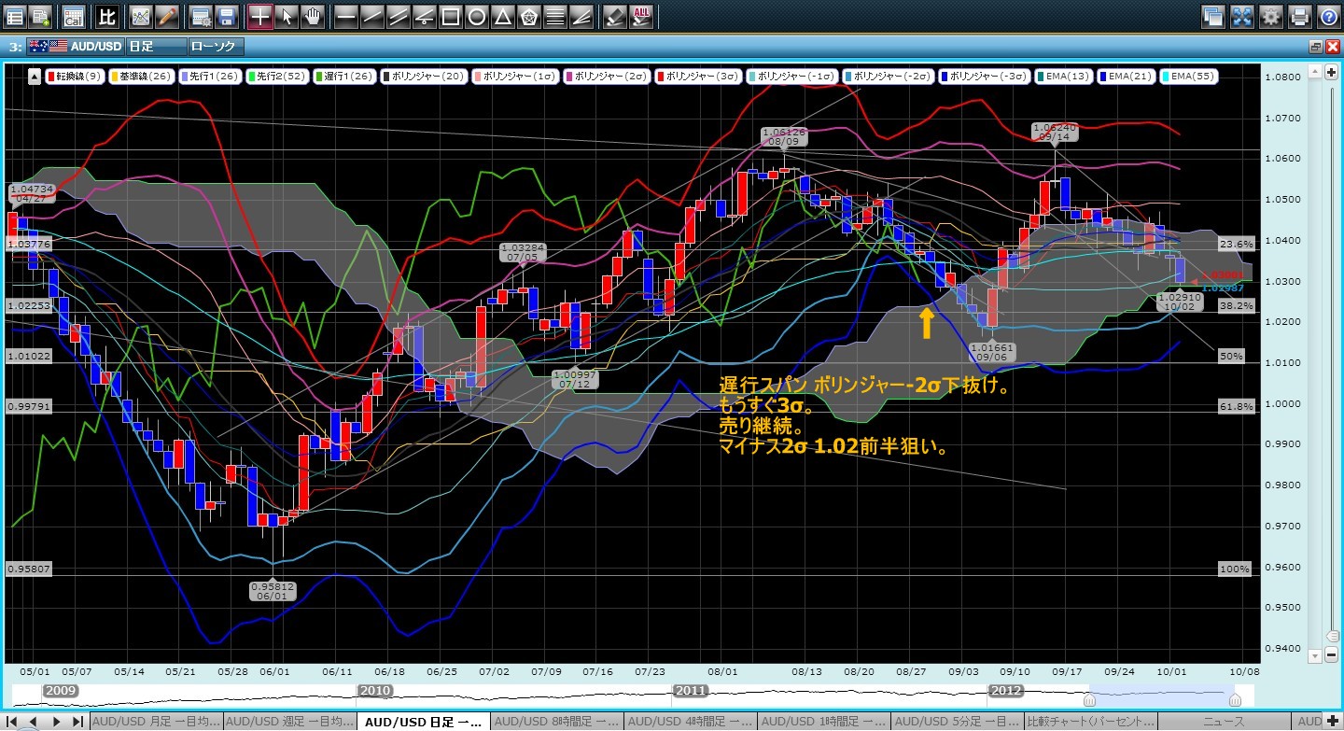Image resolution: width=1344 pixels, height=731 pixels.
Task: Collapse the indicator legend with arrow button
Action: (x=34, y=77)
